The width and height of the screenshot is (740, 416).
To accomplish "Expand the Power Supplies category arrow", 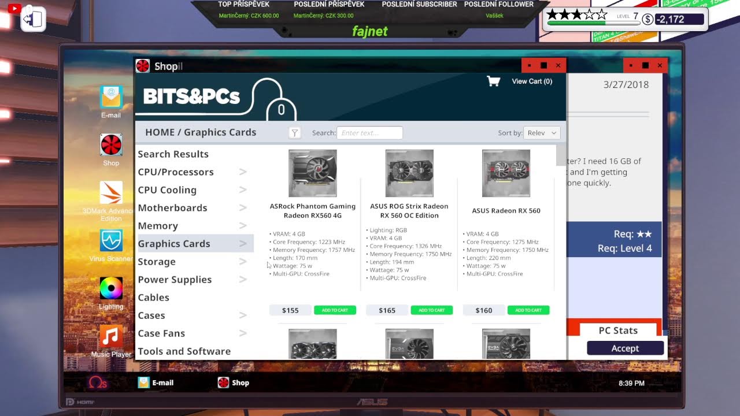I will pos(243,280).
